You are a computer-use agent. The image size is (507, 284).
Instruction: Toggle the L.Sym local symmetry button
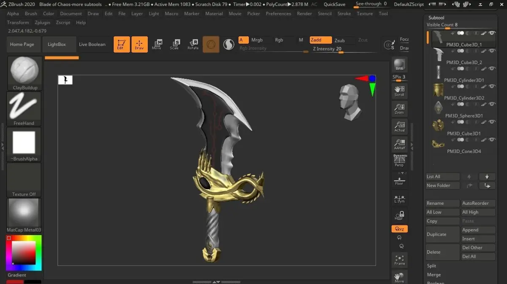pyautogui.click(x=399, y=198)
